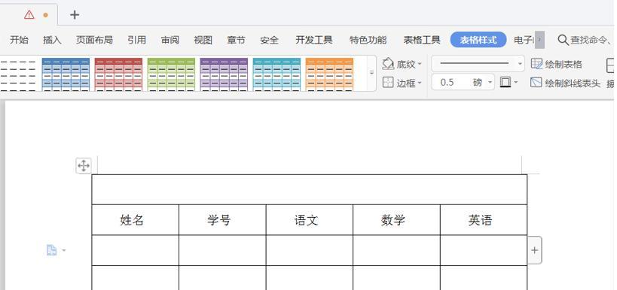Open the line weight 0.5 磅 dropdown
Image resolution: width=617 pixels, height=290 pixels.
click(x=490, y=83)
